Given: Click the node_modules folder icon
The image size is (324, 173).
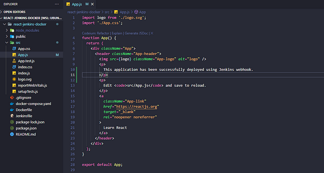Looking at the screenshot, I should (12, 31).
